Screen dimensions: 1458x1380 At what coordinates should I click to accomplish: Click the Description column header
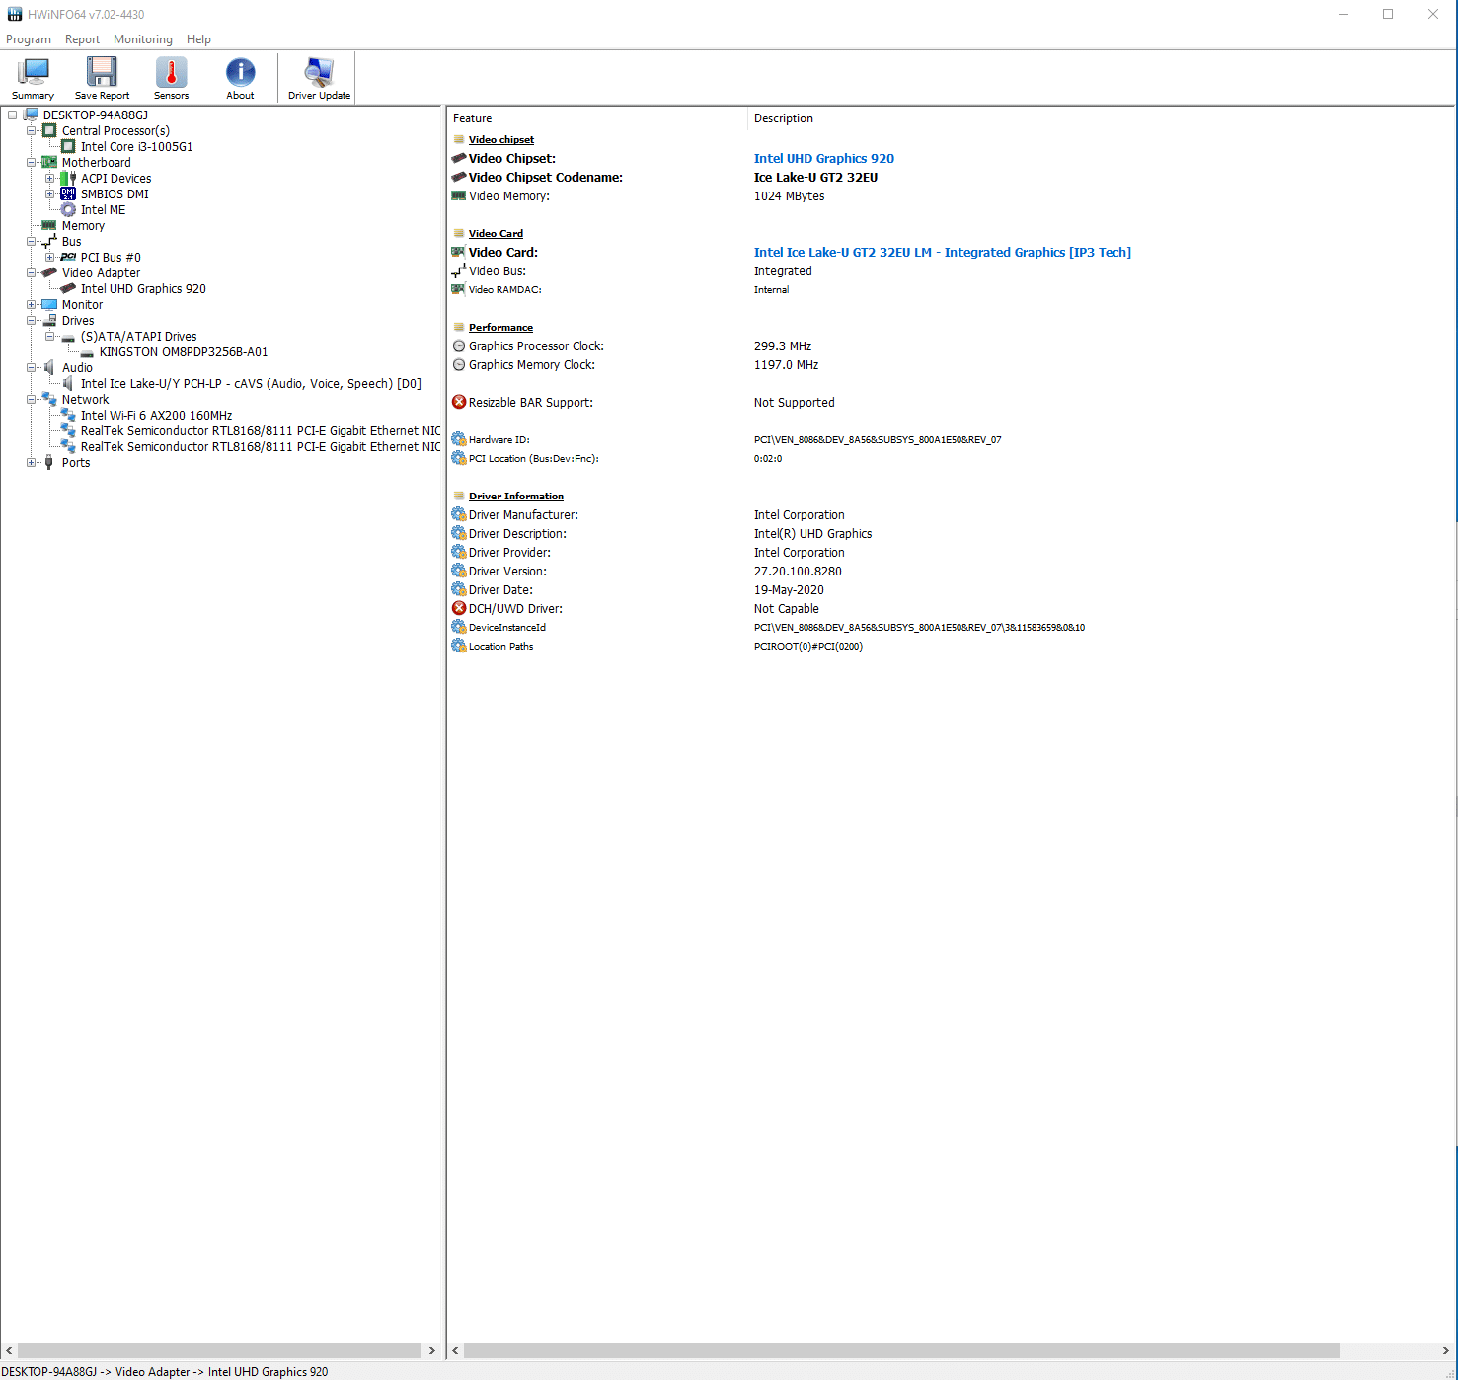pyautogui.click(x=1101, y=118)
